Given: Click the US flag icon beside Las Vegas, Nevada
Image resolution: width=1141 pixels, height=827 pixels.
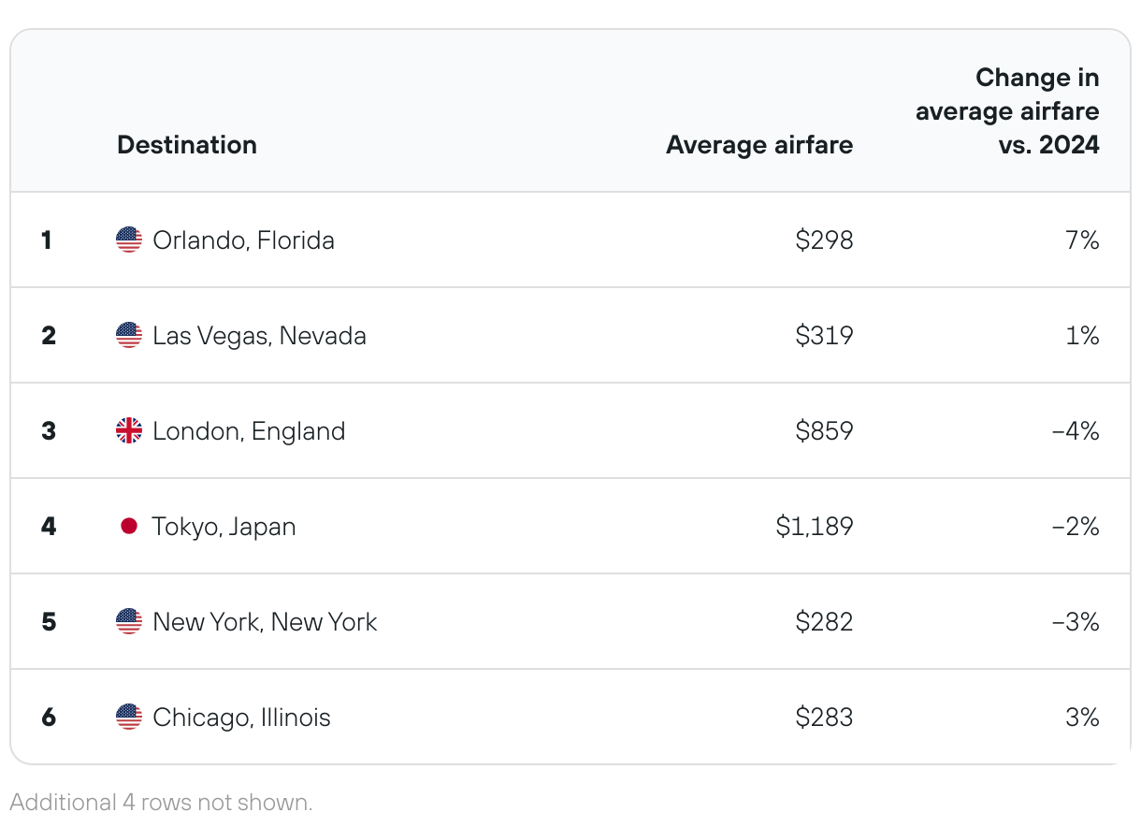Looking at the screenshot, I should [129, 336].
